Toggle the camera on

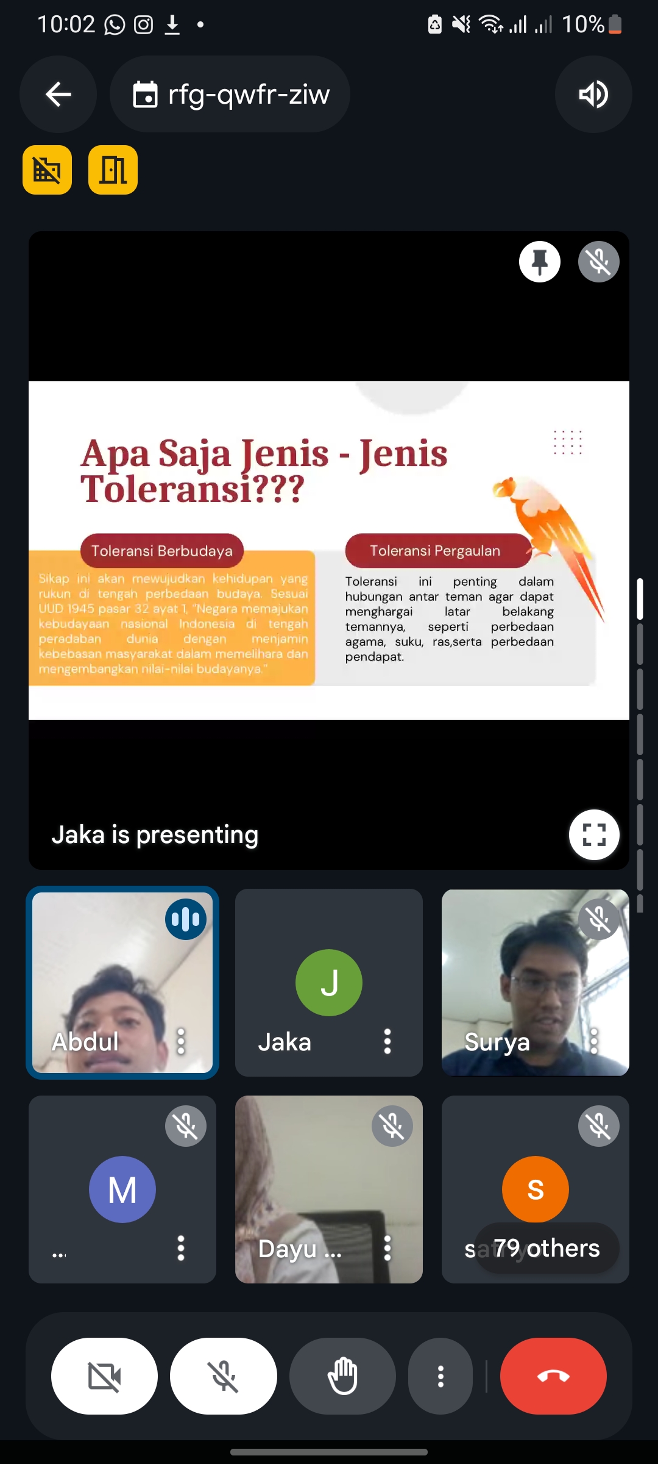(104, 1376)
